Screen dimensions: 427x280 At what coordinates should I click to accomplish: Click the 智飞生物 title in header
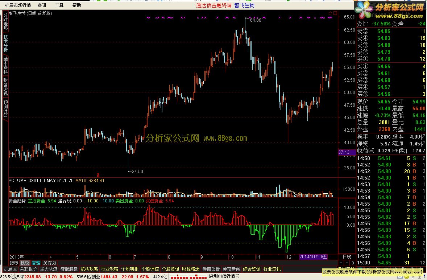point(244,5)
